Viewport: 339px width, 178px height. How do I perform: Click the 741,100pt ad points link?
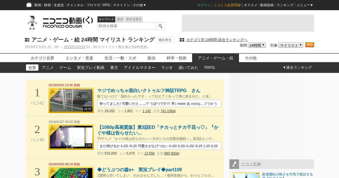coord(168,111)
